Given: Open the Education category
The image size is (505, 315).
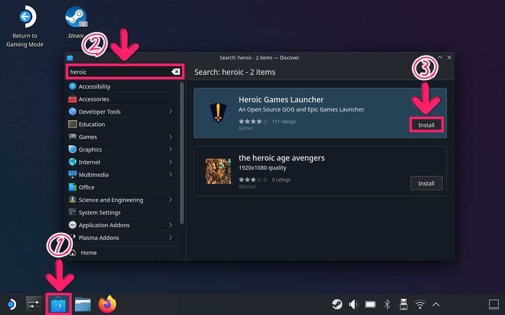Looking at the screenshot, I should [122, 124].
